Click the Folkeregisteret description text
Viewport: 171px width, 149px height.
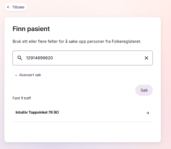[77, 41]
